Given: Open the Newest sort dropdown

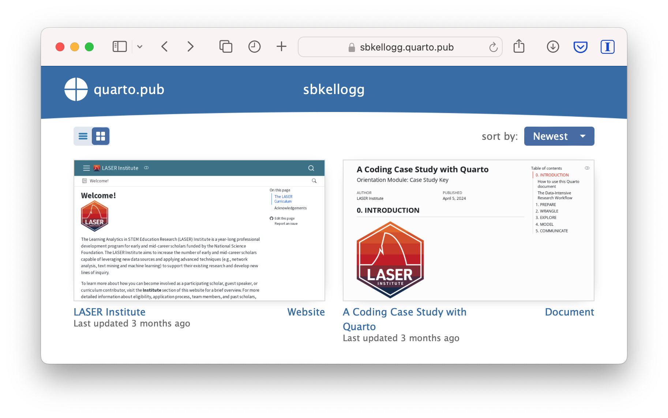Looking at the screenshot, I should (559, 136).
